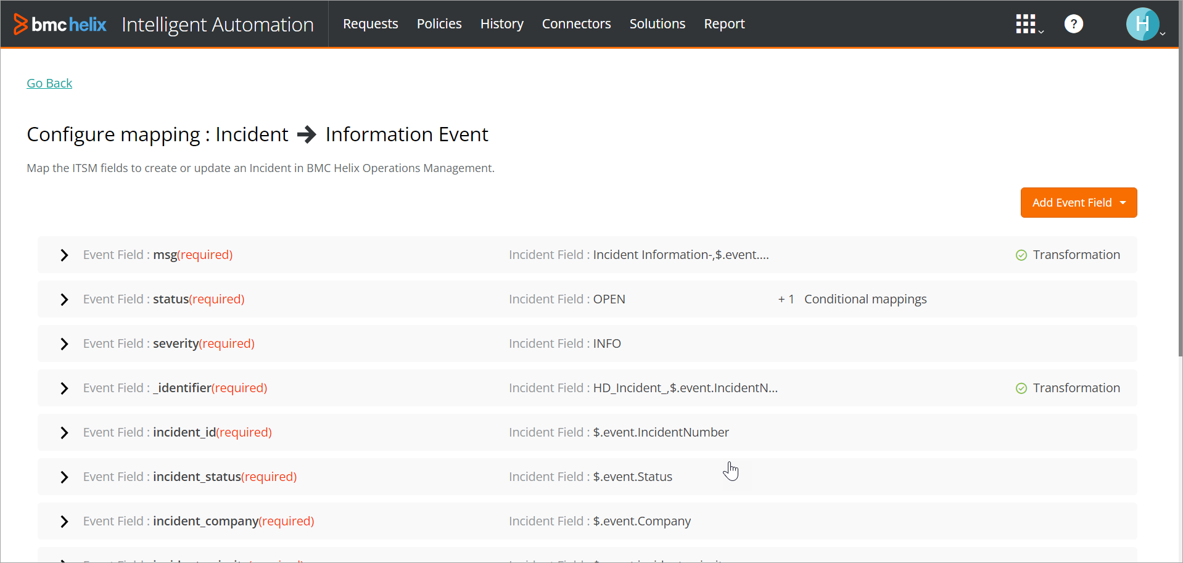Open the Report menu
Image resolution: width=1183 pixels, height=563 pixels.
(x=725, y=24)
